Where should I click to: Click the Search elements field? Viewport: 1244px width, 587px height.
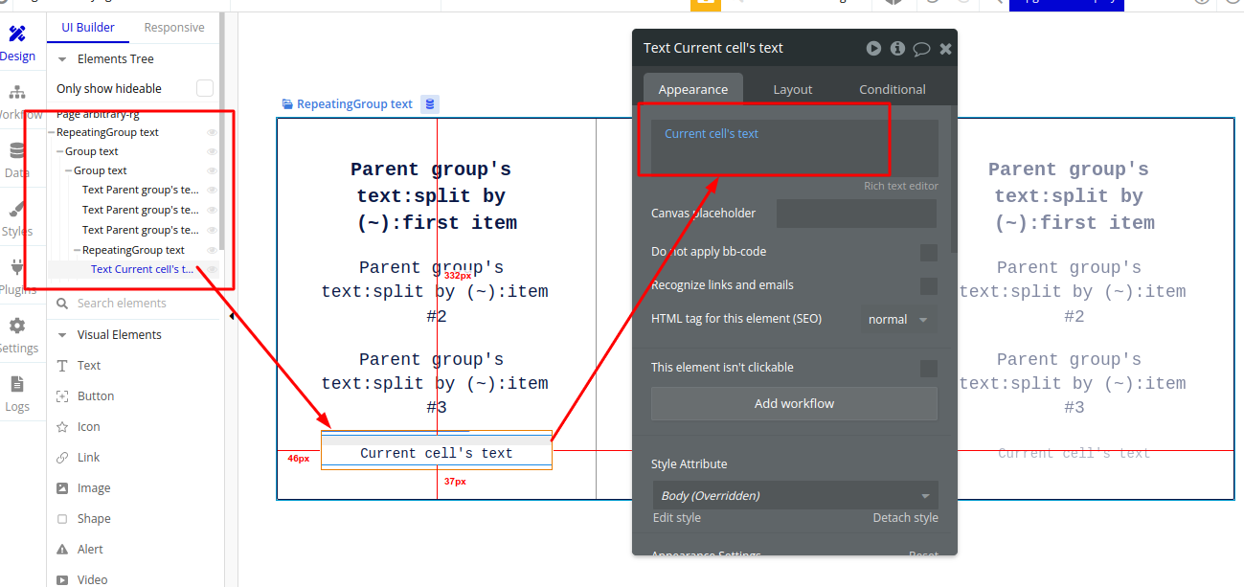click(134, 304)
